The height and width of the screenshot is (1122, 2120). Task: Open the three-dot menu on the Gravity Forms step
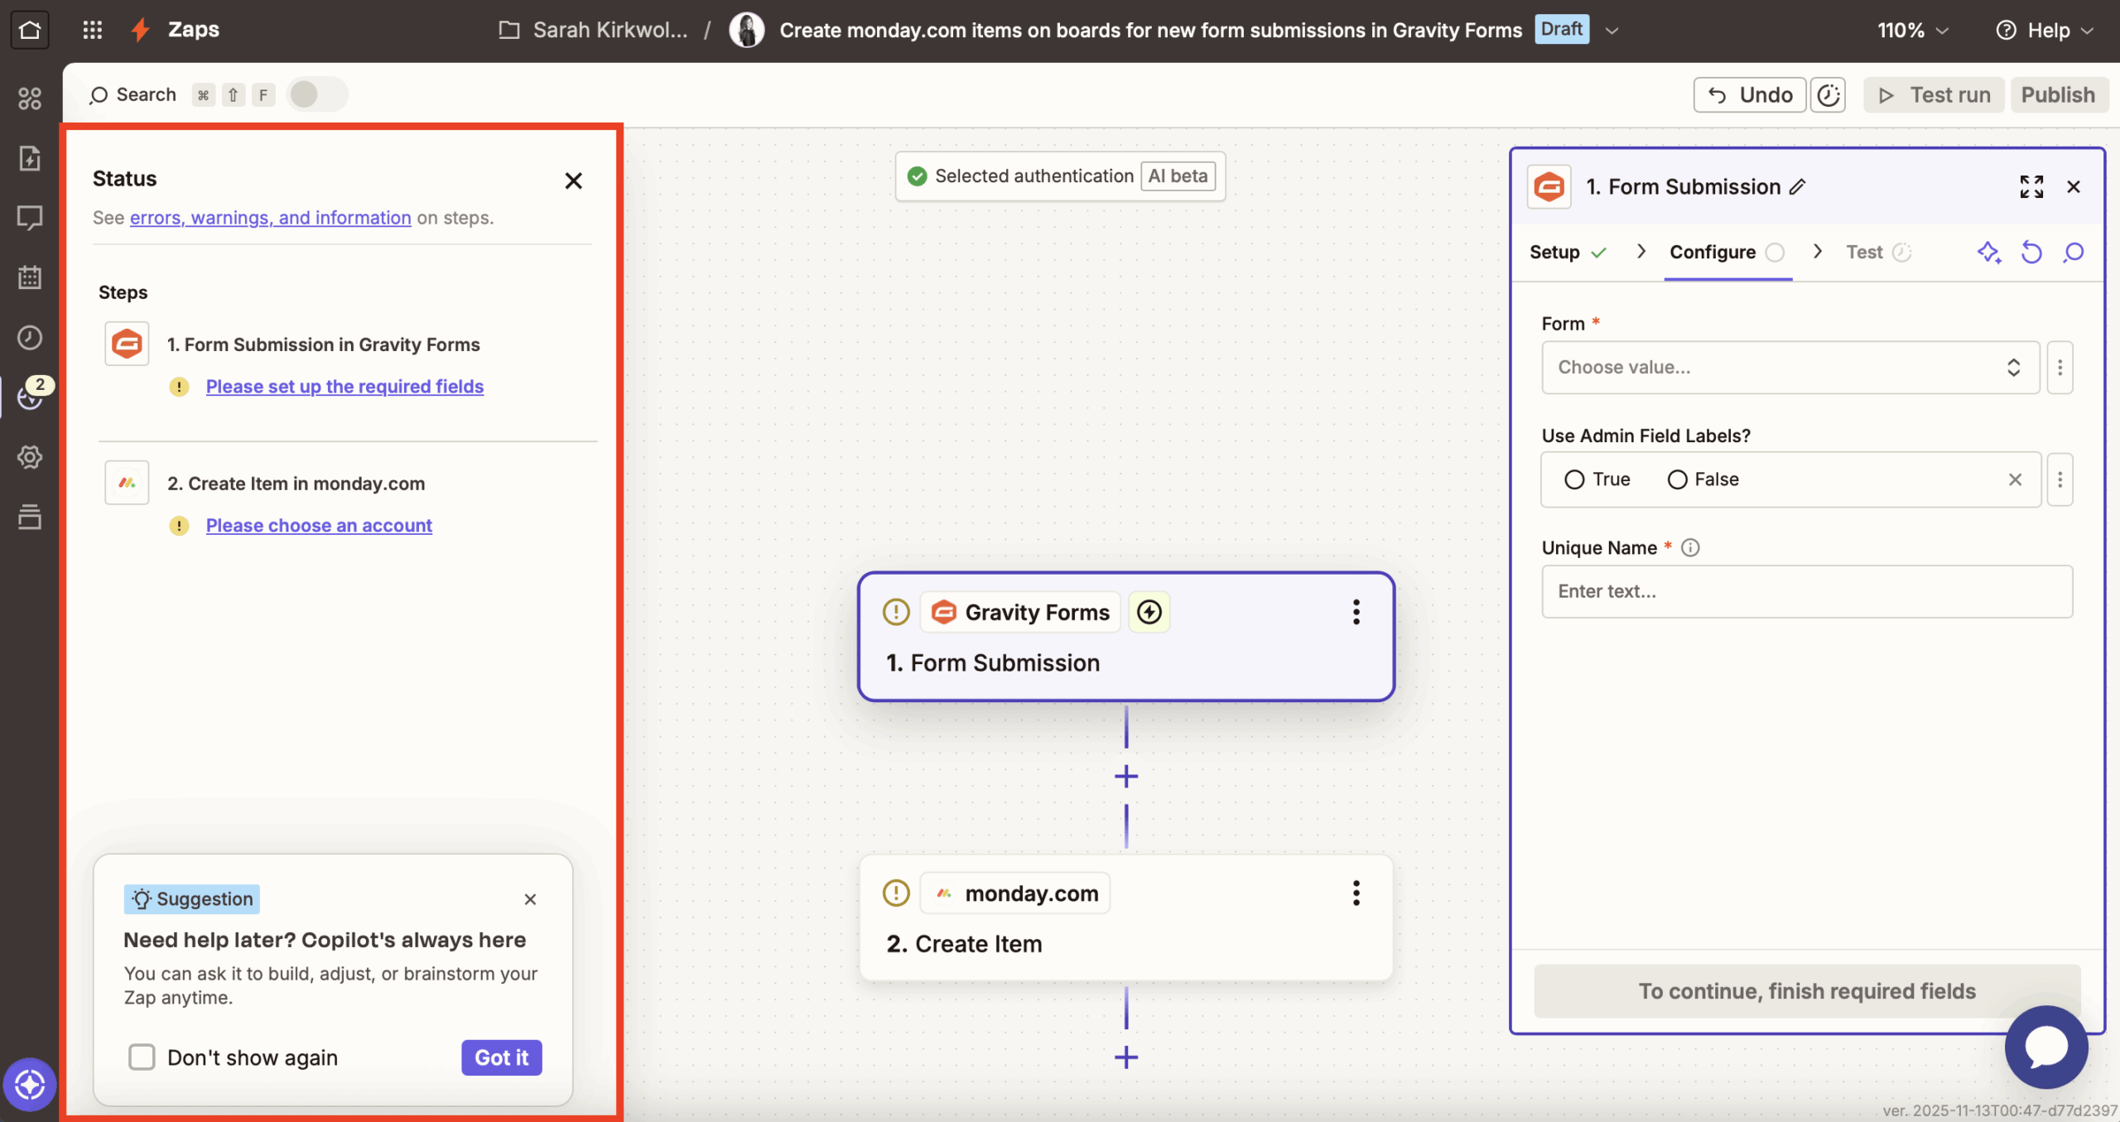pos(1356,612)
